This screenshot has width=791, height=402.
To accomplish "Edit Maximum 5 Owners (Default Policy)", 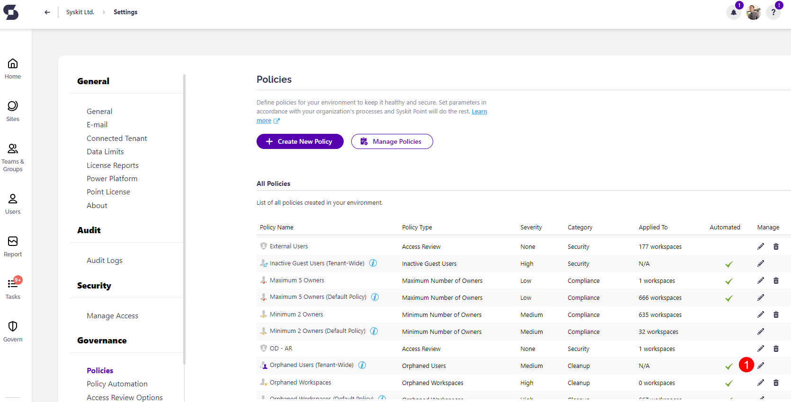I will 761,297.
